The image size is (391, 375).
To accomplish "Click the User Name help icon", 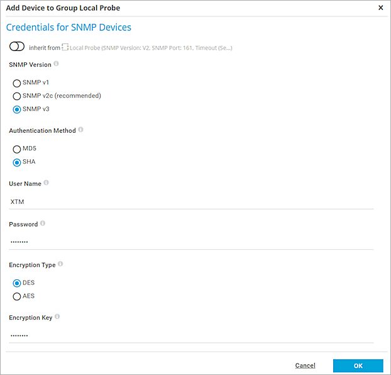I will point(47,183).
